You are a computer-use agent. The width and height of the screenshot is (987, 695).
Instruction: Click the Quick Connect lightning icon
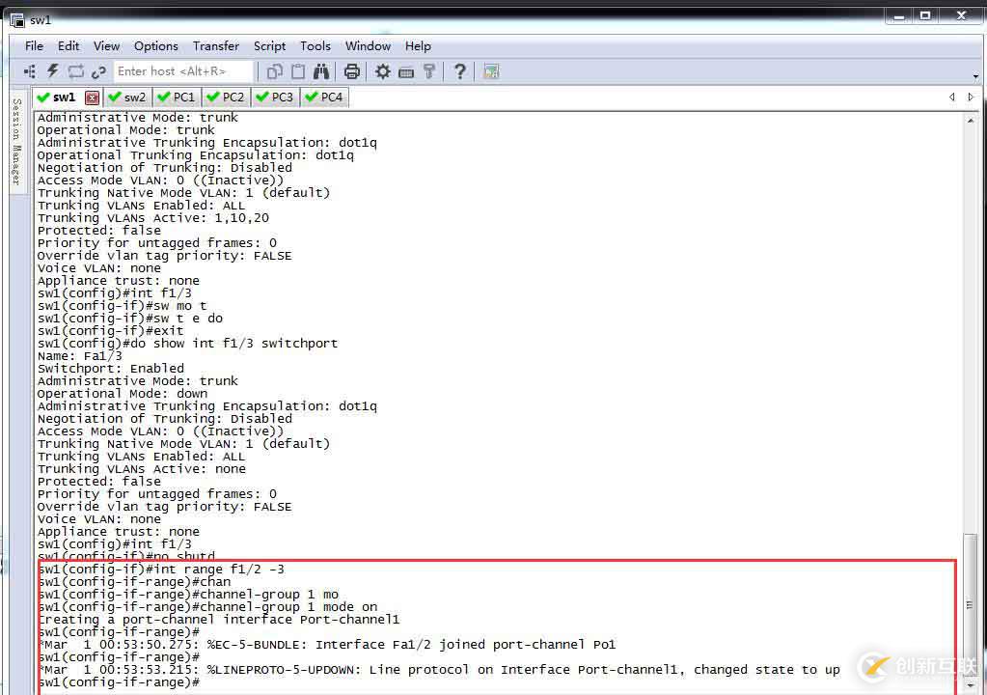pos(53,71)
